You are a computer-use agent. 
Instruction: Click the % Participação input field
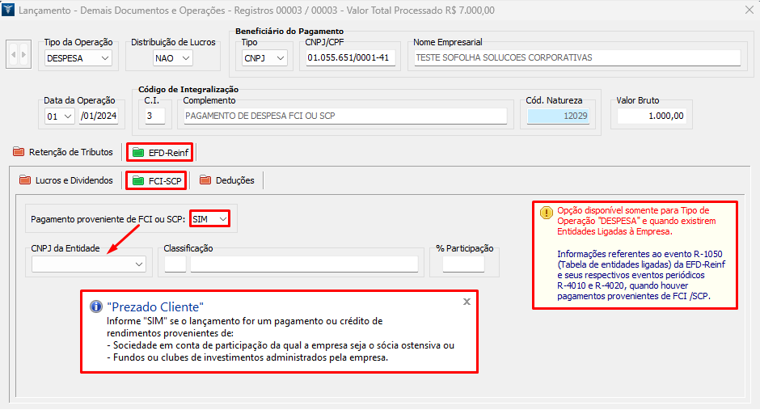pos(462,264)
